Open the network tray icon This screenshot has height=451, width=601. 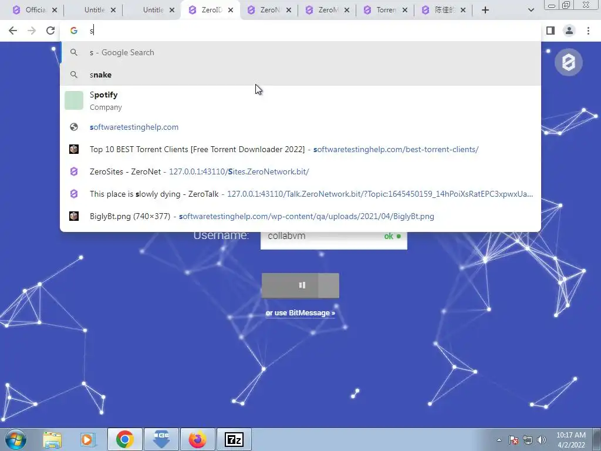[528, 440]
